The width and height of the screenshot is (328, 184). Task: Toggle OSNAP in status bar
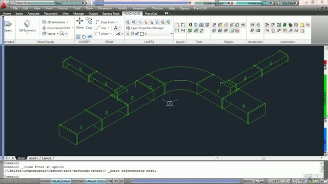coord(66,181)
